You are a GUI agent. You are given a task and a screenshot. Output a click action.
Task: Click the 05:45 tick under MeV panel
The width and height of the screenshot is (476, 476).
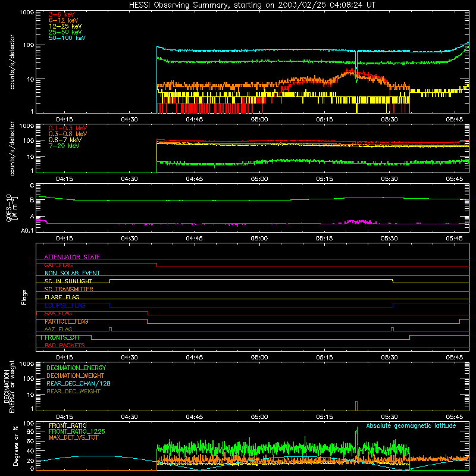click(x=455, y=179)
